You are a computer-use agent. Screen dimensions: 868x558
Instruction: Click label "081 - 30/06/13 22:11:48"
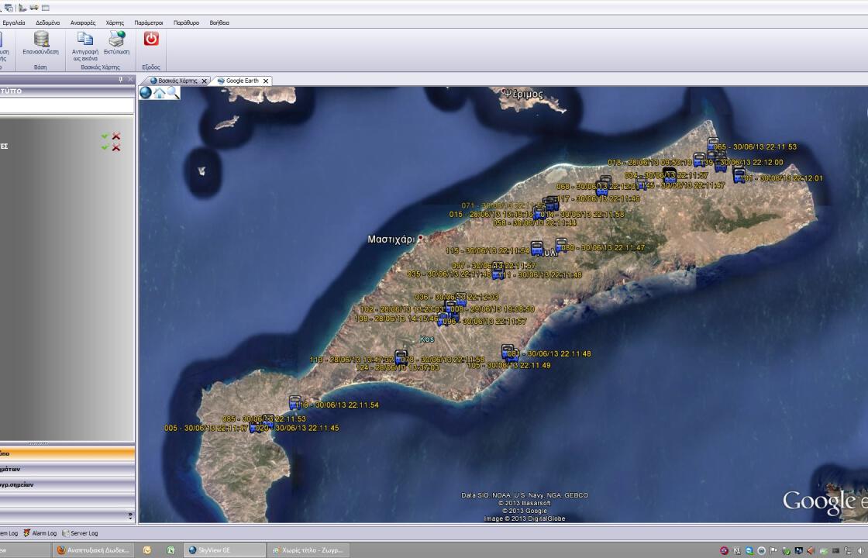pos(549,353)
